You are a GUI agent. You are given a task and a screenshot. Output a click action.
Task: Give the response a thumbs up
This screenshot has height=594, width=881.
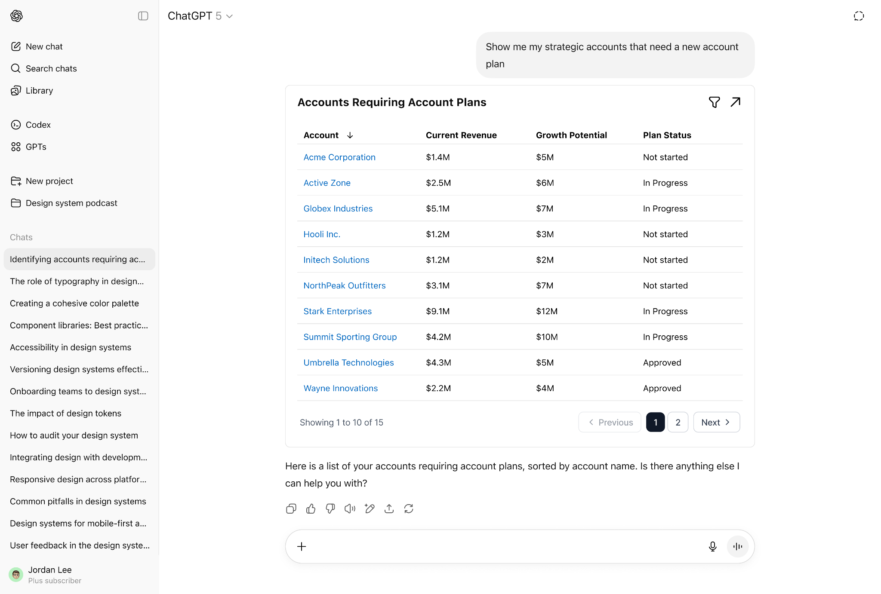tap(311, 509)
